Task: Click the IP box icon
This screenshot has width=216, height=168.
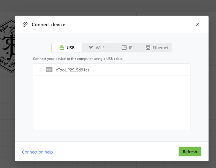Action: click(124, 48)
